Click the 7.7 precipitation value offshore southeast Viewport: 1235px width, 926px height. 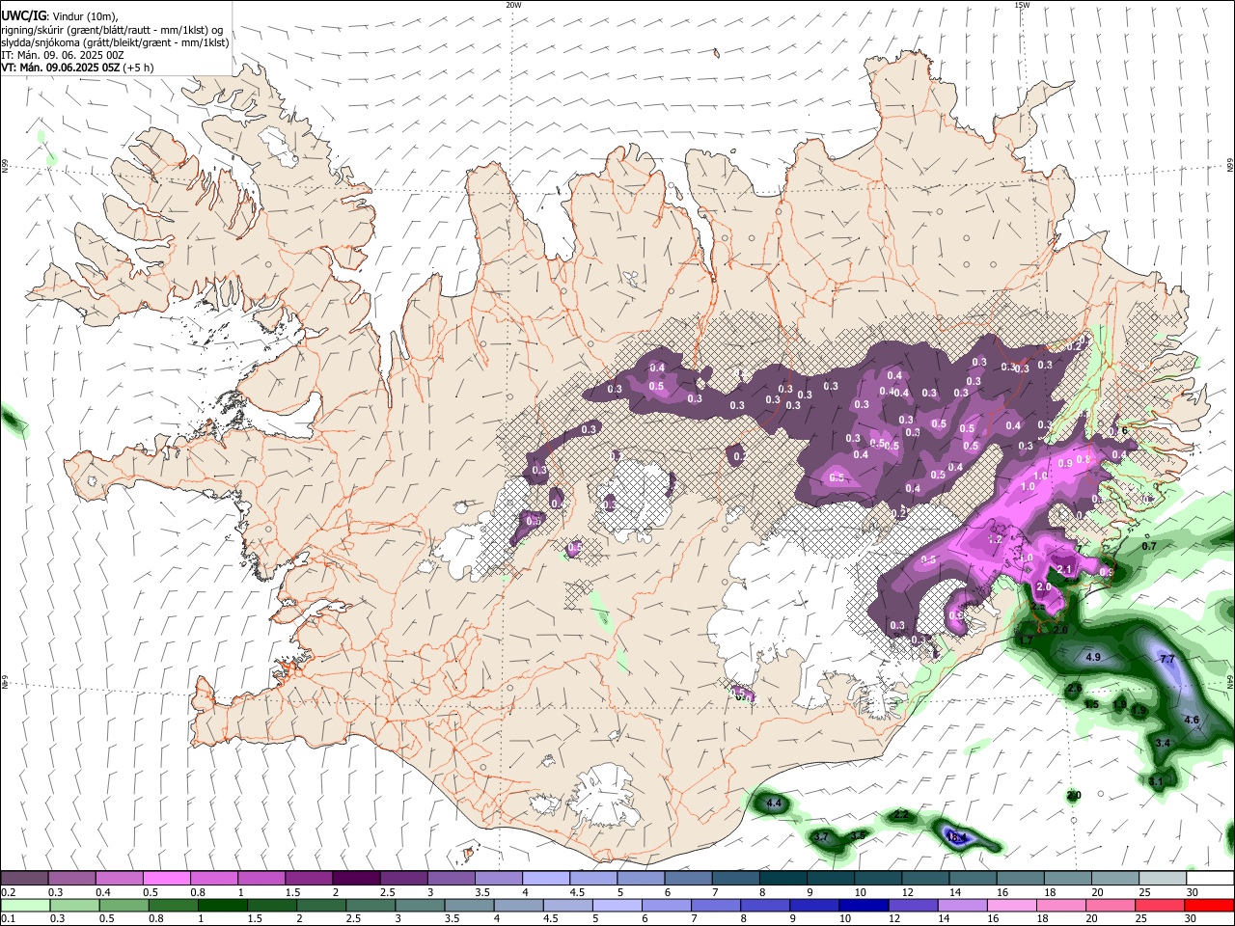[x=1166, y=659]
